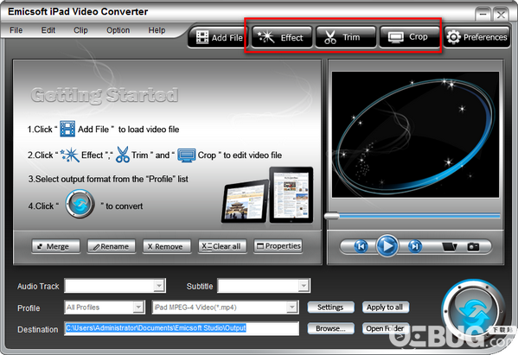The height and width of the screenshot is (355, 518).
Task: Click the video preview screen
Action: click(x=416, y=135)
